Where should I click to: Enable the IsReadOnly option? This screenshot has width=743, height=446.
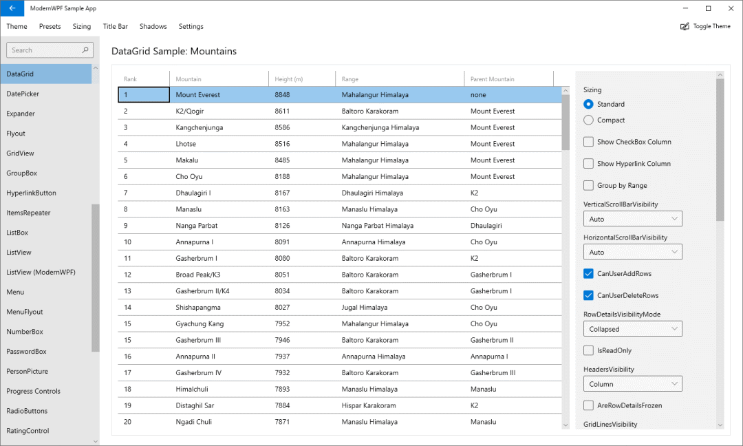(x=588, y=350)
